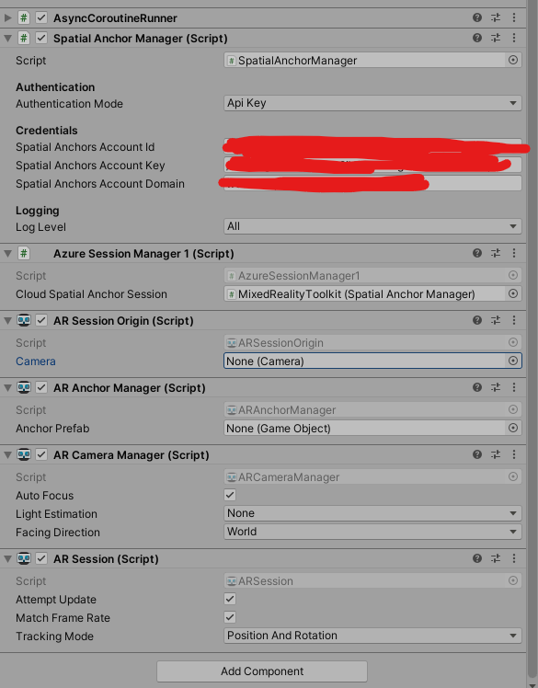Open Spatial Anchor Manager kebab menu
The height and width of the screenshot is (688, 538).
[x=514, y=38]
